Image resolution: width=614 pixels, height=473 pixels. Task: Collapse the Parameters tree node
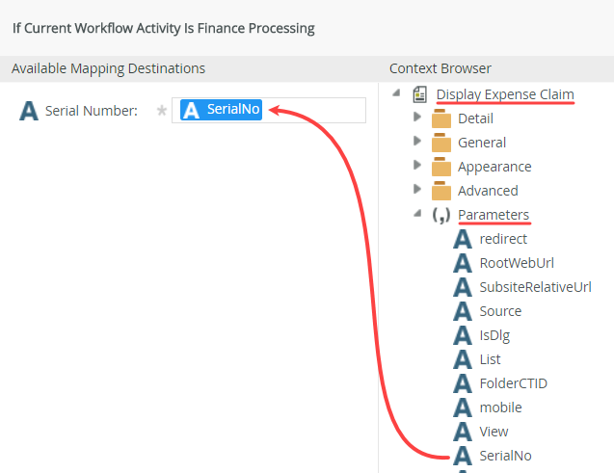point(416,214)
